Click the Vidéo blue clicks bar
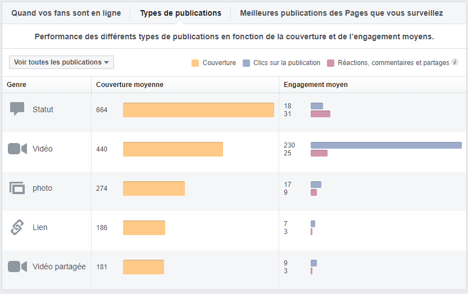The height and width of the screenshot is (294, 468). pyautogui.click(x=386, y=145)
